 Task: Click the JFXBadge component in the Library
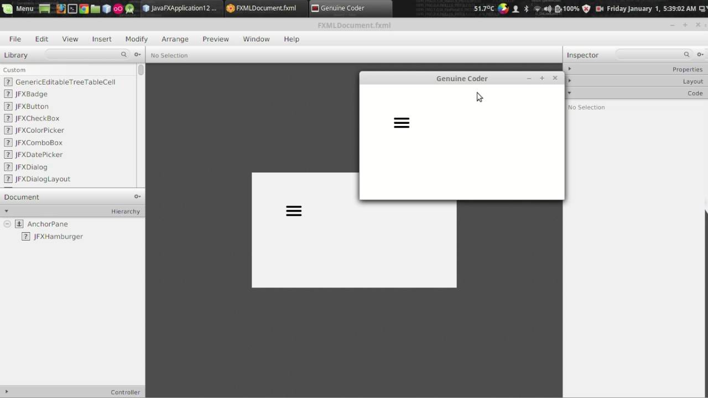(32, 94)
